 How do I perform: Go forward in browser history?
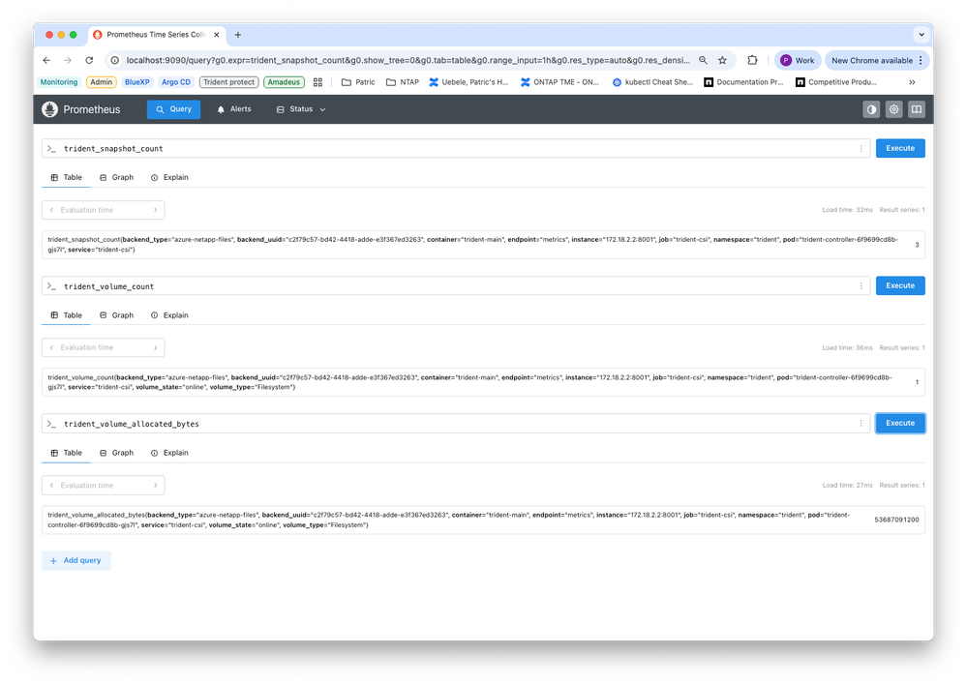pos(68,60)
